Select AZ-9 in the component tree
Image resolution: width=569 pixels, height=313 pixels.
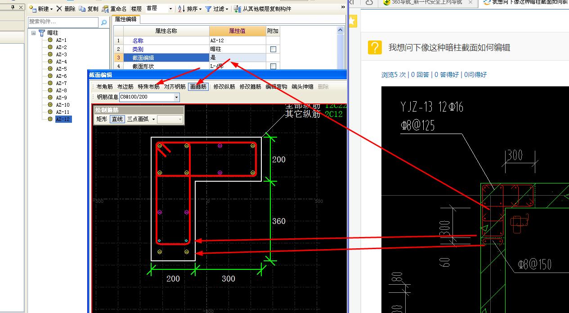pos(61,98)
